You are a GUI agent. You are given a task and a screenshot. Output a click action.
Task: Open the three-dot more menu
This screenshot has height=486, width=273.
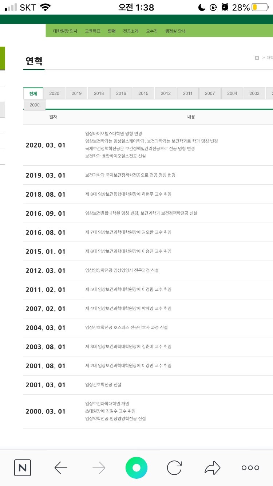point(250,468)
